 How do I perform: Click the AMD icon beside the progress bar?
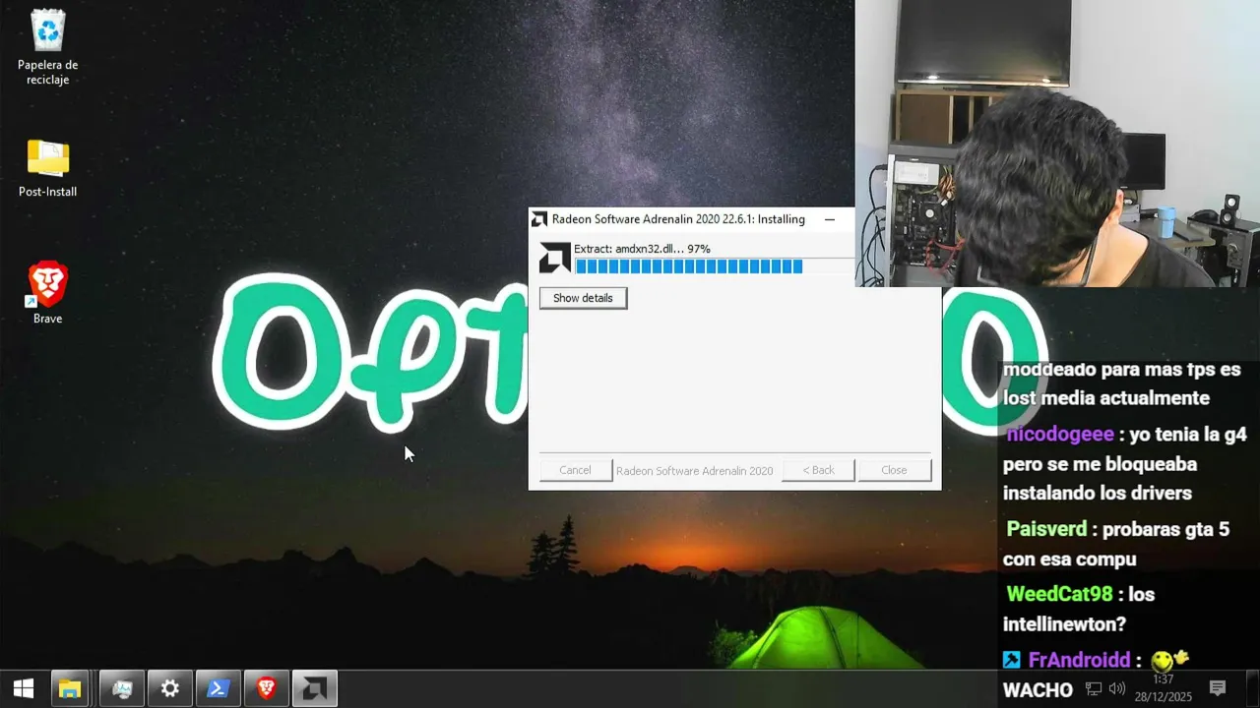[x=554, y=258]
